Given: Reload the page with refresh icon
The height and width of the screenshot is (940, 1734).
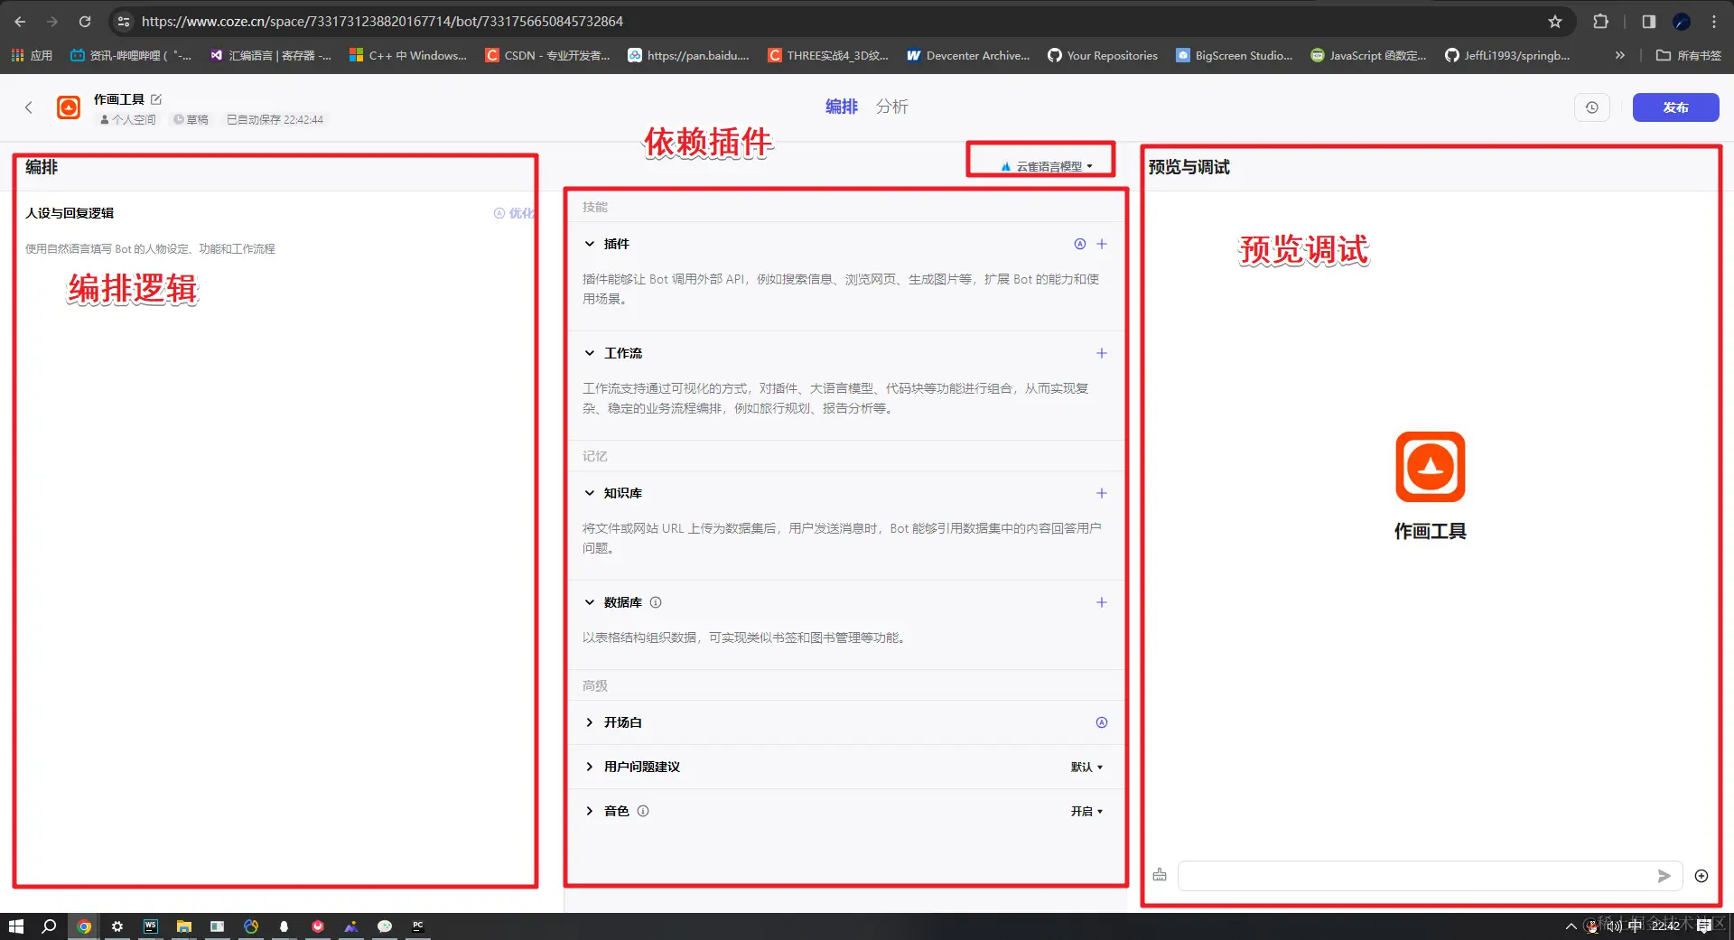Looking at the screenshot, I should 84,21.
